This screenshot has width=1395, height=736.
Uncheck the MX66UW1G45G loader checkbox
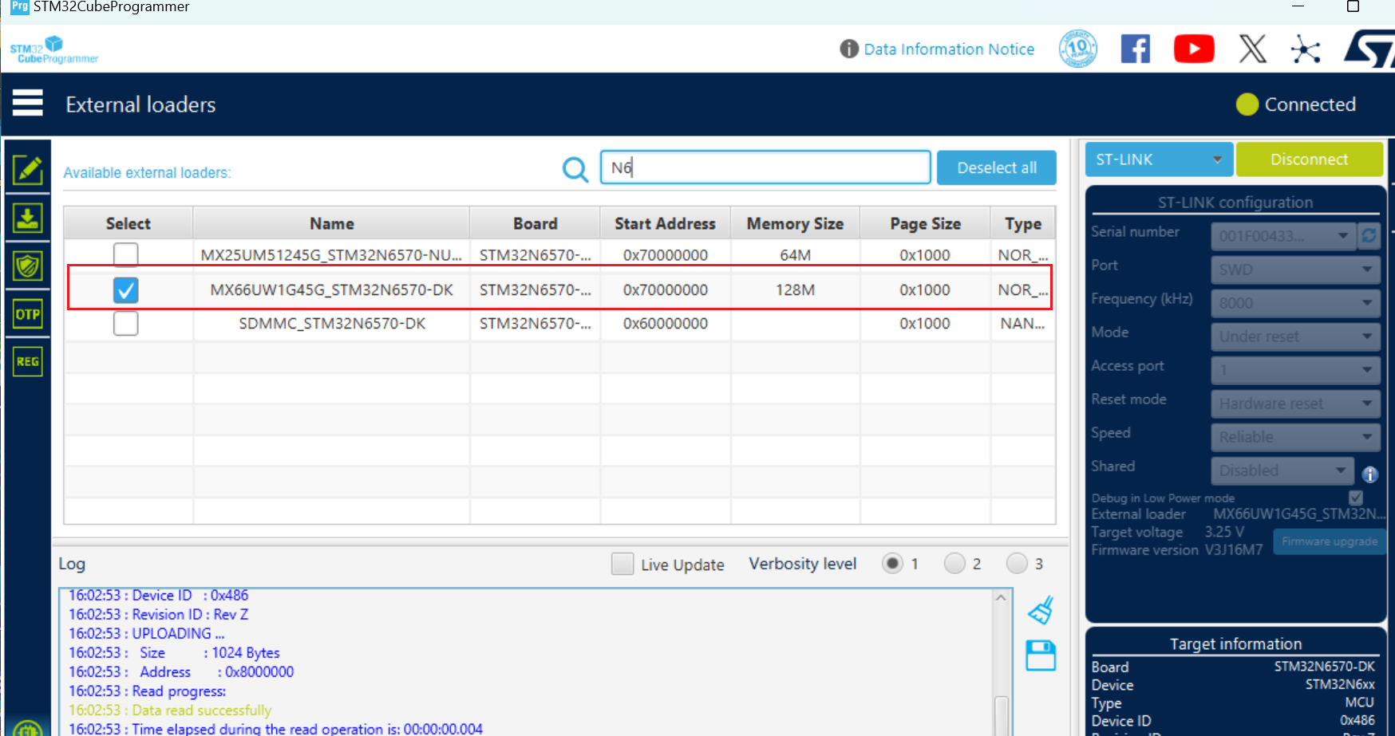click(125, 289)
